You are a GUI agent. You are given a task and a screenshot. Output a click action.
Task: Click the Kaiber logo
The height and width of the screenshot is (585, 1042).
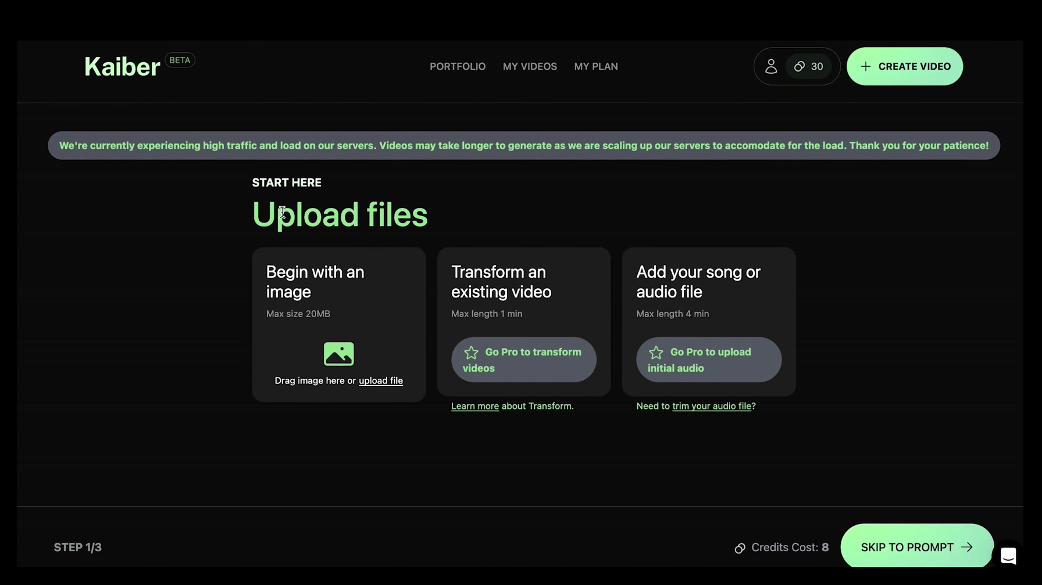pyautogui.click(x=122, y=67)
